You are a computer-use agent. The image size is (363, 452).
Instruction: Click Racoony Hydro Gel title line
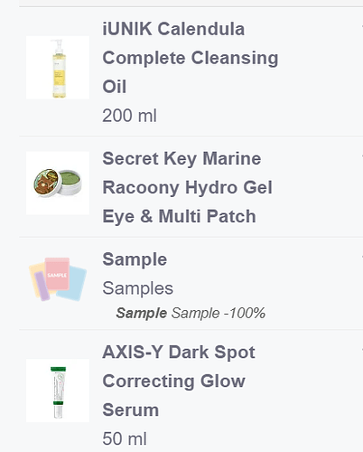click(x=187, y=187)
